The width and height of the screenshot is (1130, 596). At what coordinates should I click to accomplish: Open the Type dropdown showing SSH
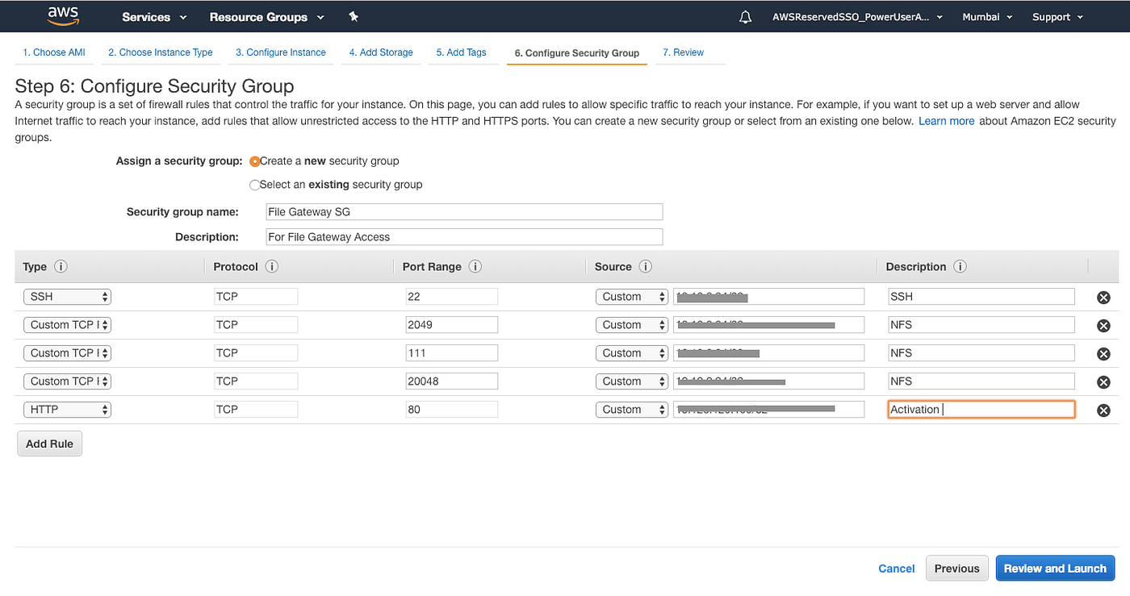pos(67,296)
